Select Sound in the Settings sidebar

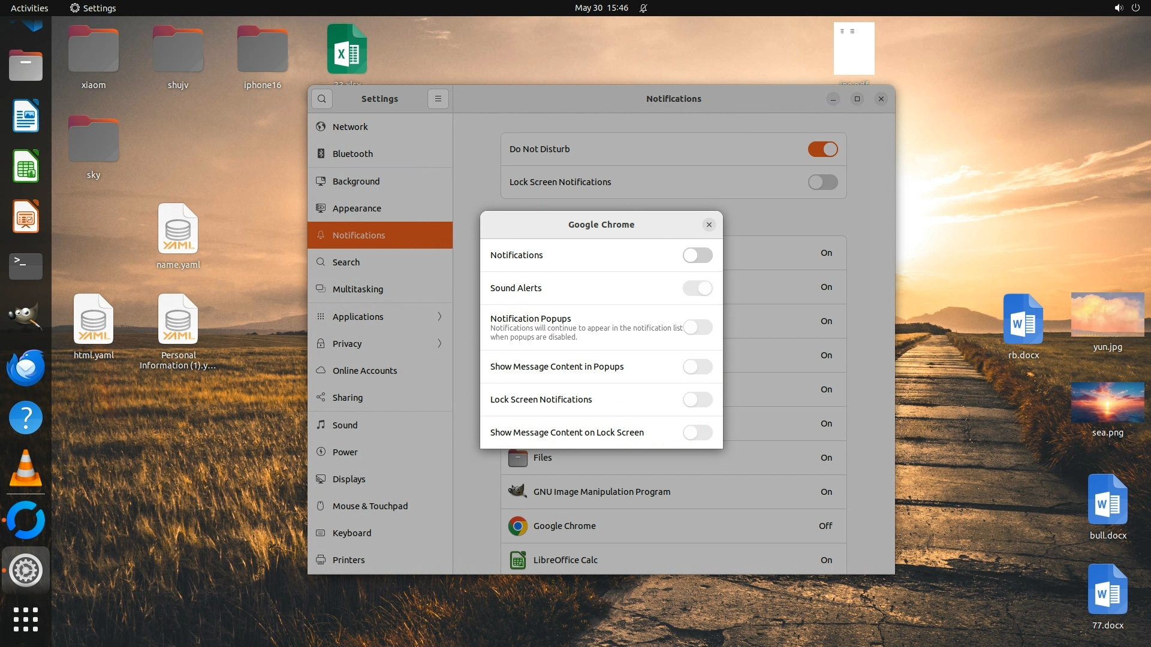pos(345,425)
